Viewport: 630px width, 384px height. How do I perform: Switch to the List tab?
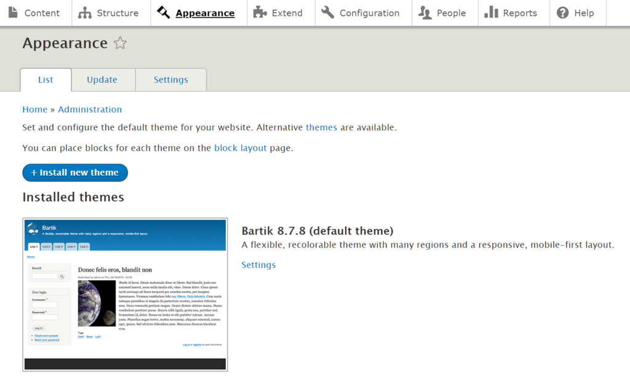[x=46, y=80]
